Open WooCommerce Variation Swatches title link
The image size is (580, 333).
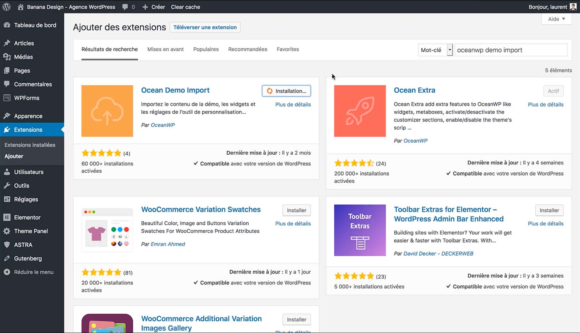click(x=201, y=210)
